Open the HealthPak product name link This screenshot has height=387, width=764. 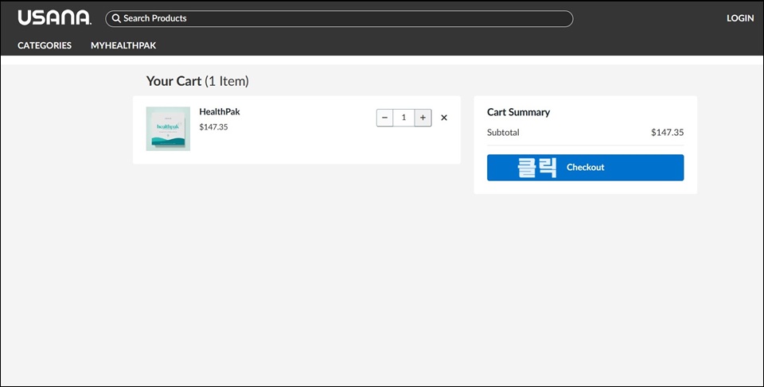(x=220, y=111)
